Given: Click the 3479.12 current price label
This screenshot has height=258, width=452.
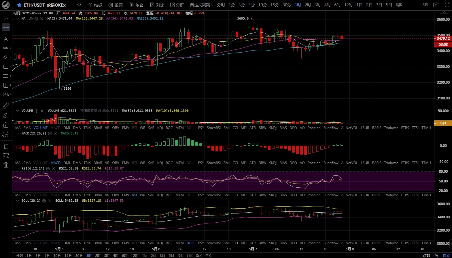Looking at the screenshot, I should 443,38.
